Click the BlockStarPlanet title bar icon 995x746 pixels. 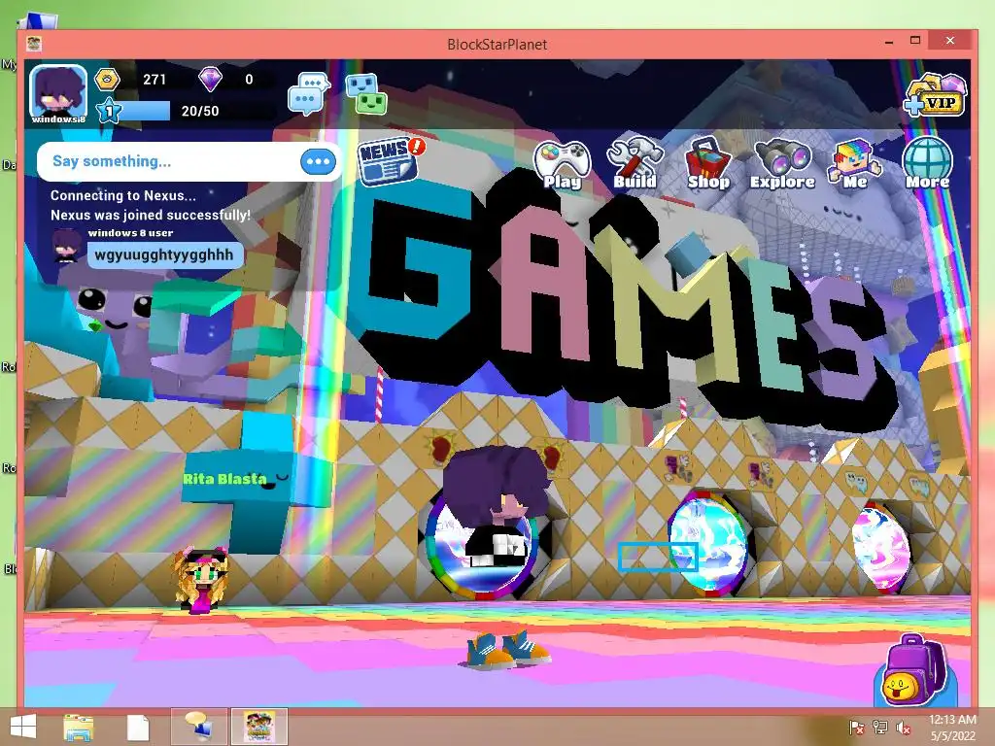point(34,44)
